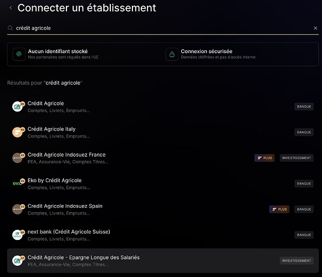The image size is (322, 277).
Task: Choose Credit Agricole Indosuez France entry
Action: [x=163, y=158]
